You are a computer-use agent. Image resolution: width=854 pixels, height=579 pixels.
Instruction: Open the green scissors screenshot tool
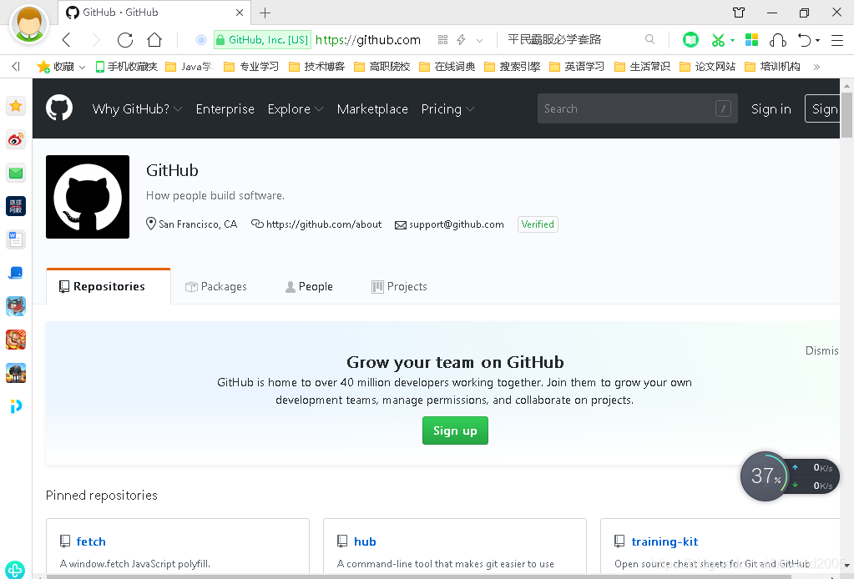point(718,40)
